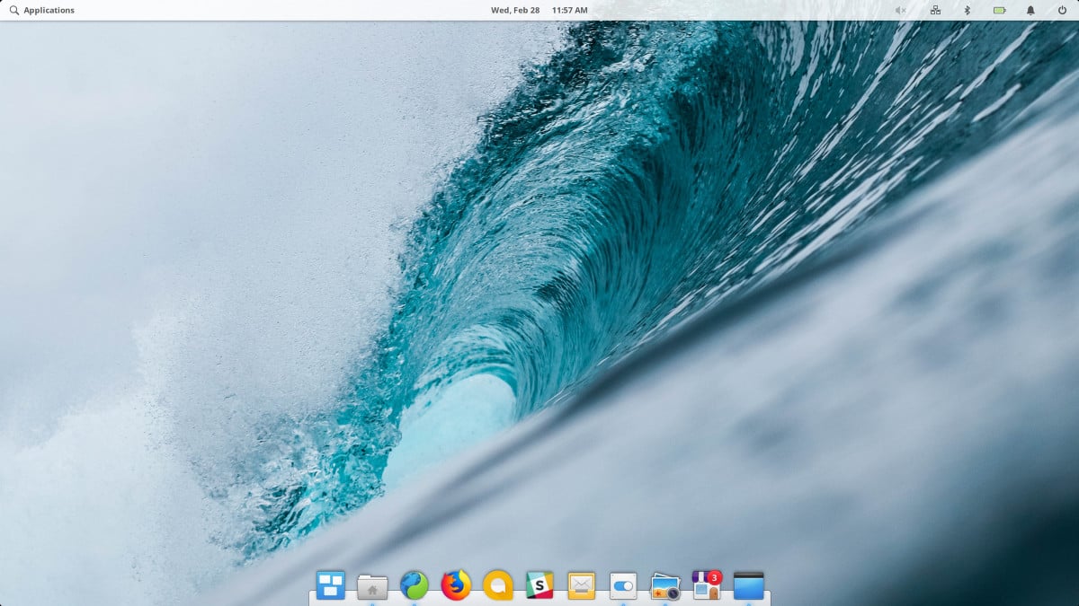Open the notifications bell indicator
This screenshot has width=1079, height=606.
(1030, 10)
